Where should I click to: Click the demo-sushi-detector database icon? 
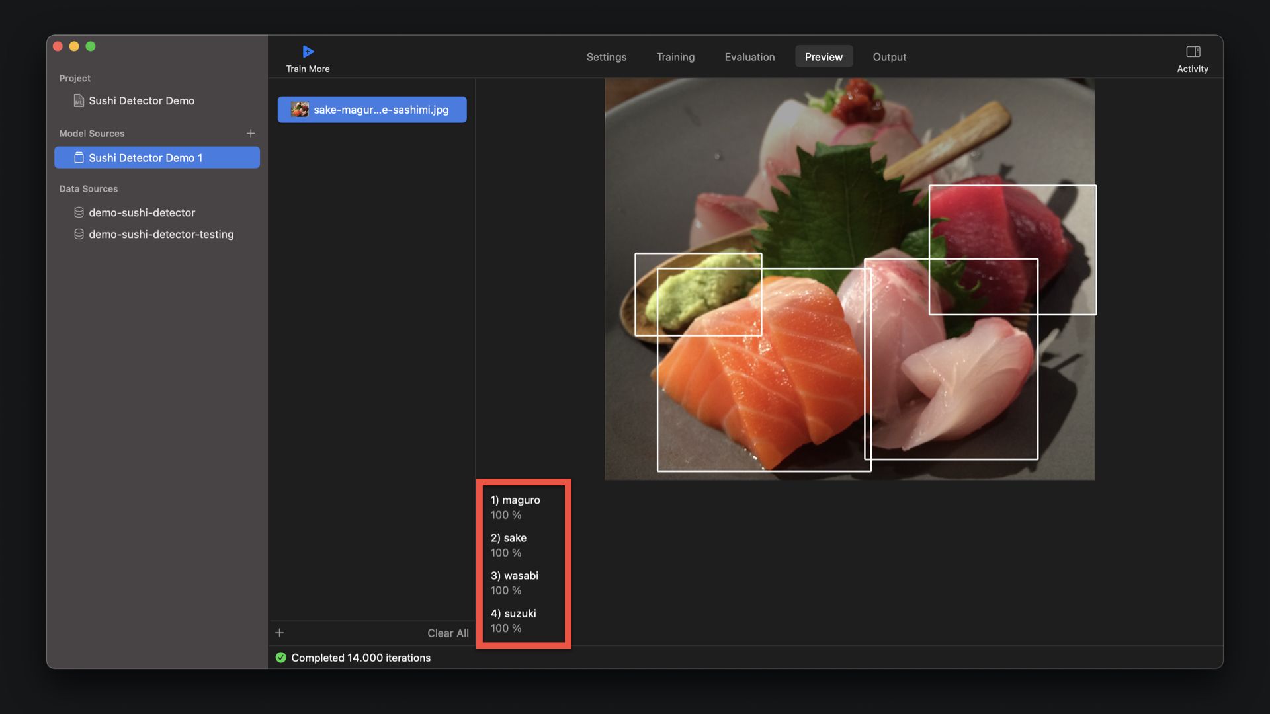tap(79, 212)
